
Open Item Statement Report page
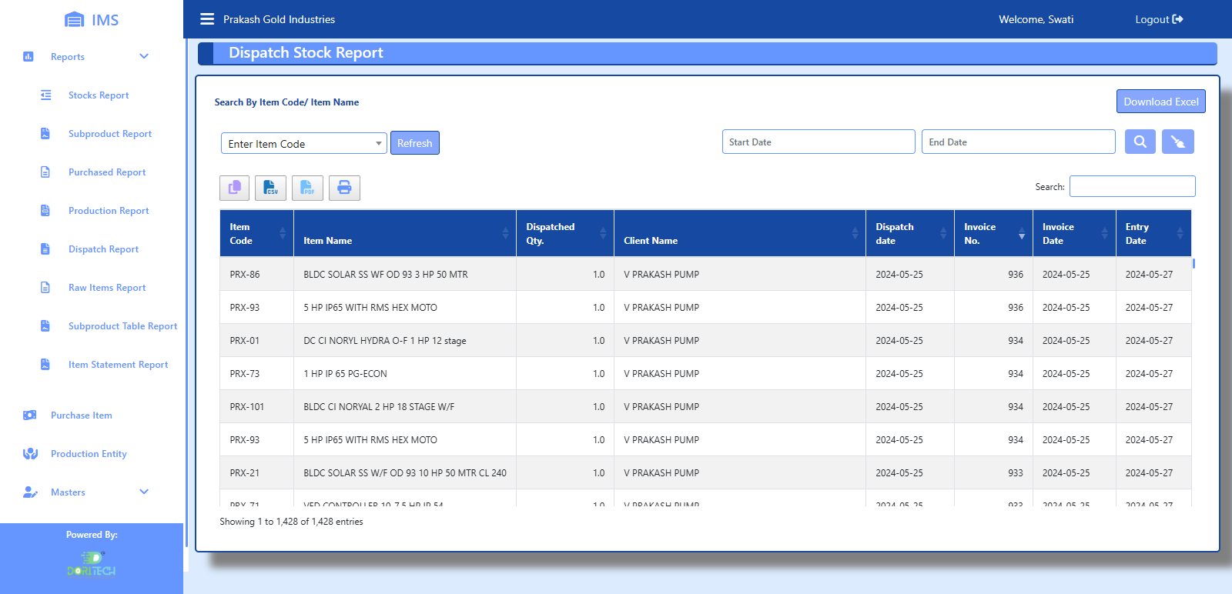(118, 365)
